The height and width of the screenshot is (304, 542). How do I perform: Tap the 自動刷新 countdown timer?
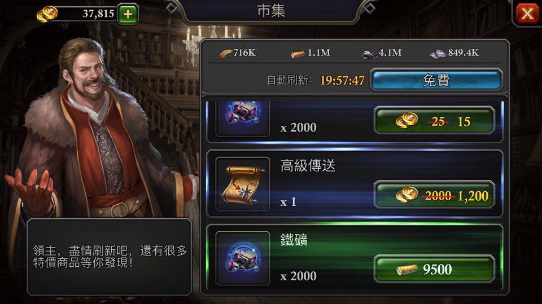click(x=342, y=81)
